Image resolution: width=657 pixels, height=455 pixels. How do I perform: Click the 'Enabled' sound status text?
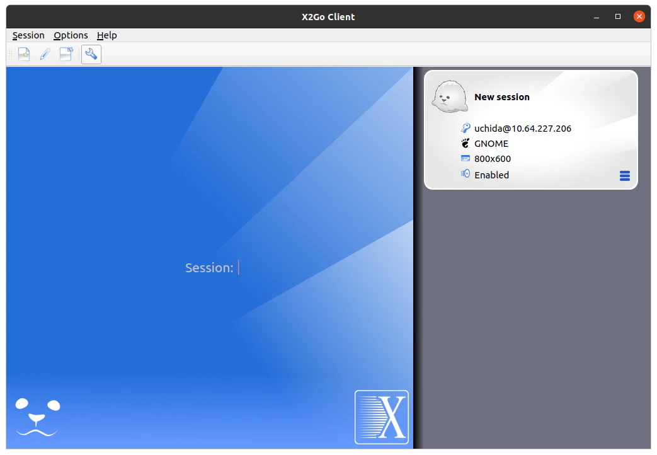[491, 175]
